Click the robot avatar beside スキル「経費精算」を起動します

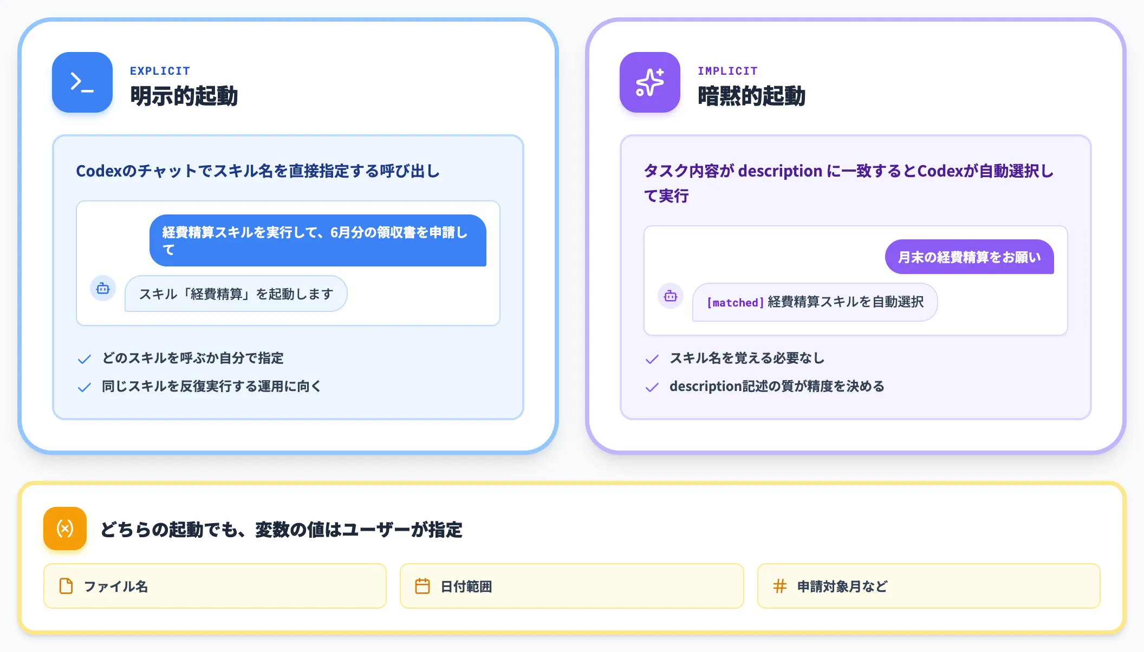[x=103, y=289]
